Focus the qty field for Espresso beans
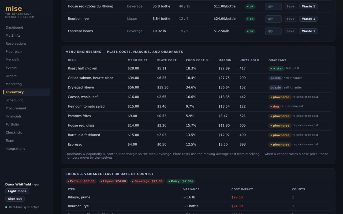The height and width of the screenshot is (214, 343). point(273,31)
